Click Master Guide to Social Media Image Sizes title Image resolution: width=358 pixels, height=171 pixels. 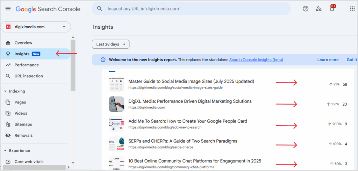coord(191,81)
